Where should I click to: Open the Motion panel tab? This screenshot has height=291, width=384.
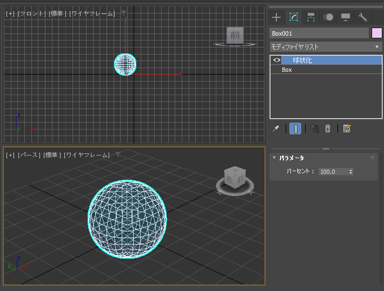pyautogui.click(x=328, y=17)
